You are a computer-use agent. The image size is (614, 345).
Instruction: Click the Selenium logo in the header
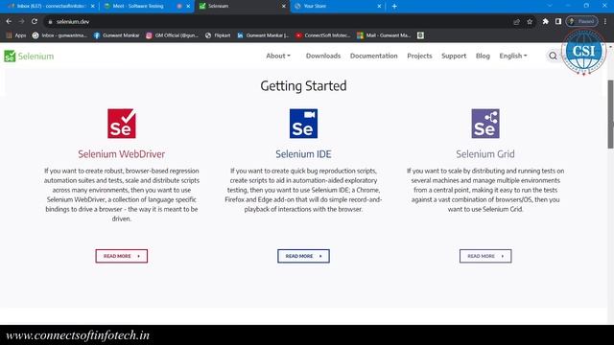click(29, 56)
